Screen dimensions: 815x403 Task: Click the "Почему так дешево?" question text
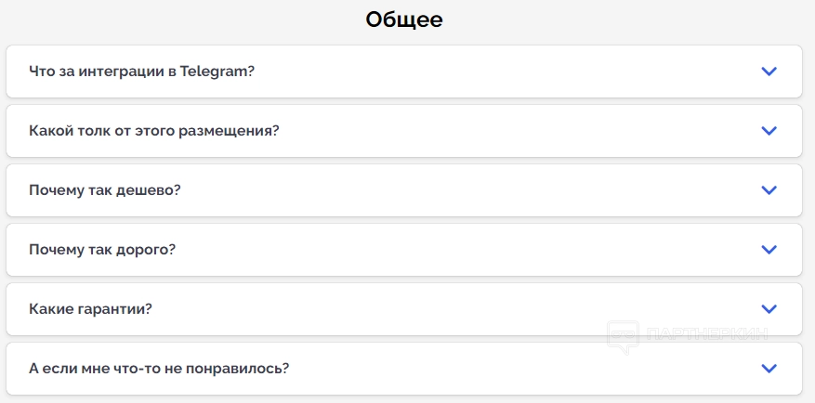click(x=104, y=190)
